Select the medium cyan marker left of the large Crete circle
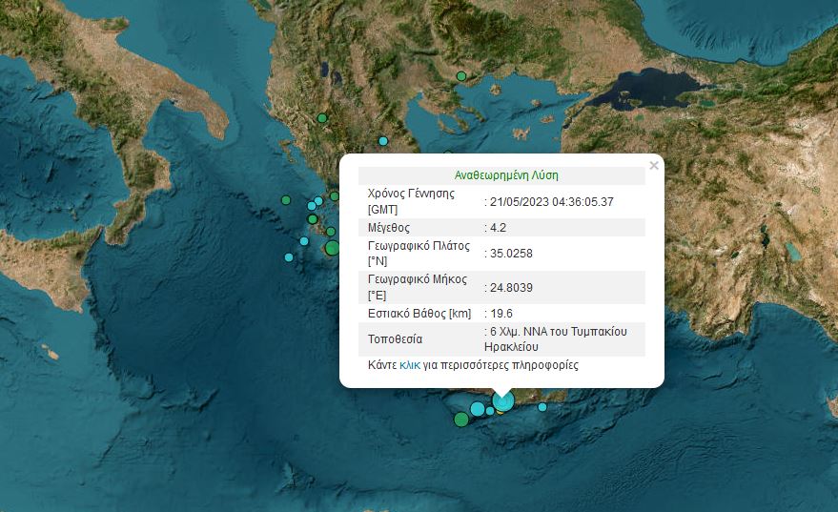This screenshot has width=838, height=512. coord(477,409)
